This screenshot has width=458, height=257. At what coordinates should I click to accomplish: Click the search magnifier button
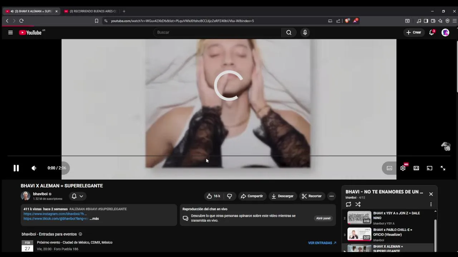click(x=289, y=32)
